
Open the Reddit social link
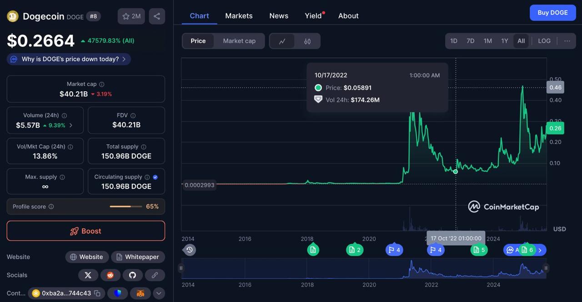click(110, 275)
